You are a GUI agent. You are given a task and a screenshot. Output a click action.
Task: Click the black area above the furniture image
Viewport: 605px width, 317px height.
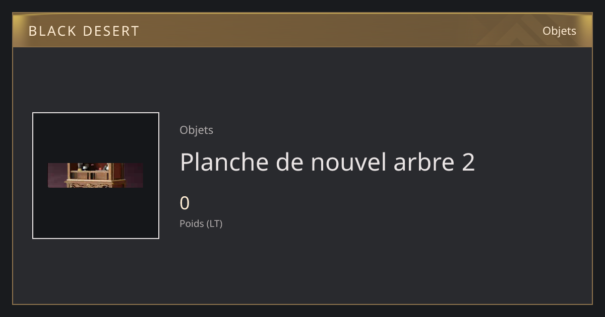click(x=96, y=138)
